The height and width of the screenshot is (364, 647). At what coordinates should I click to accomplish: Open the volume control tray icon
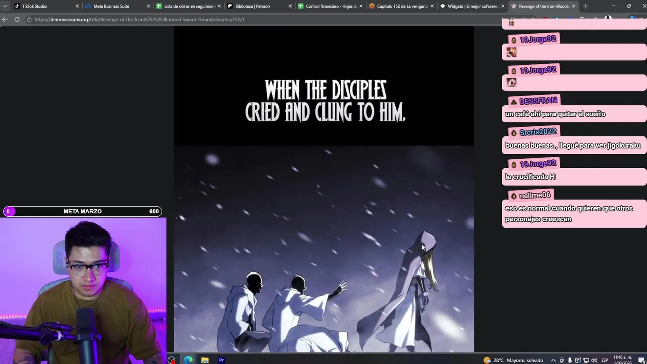coord(594,360)
